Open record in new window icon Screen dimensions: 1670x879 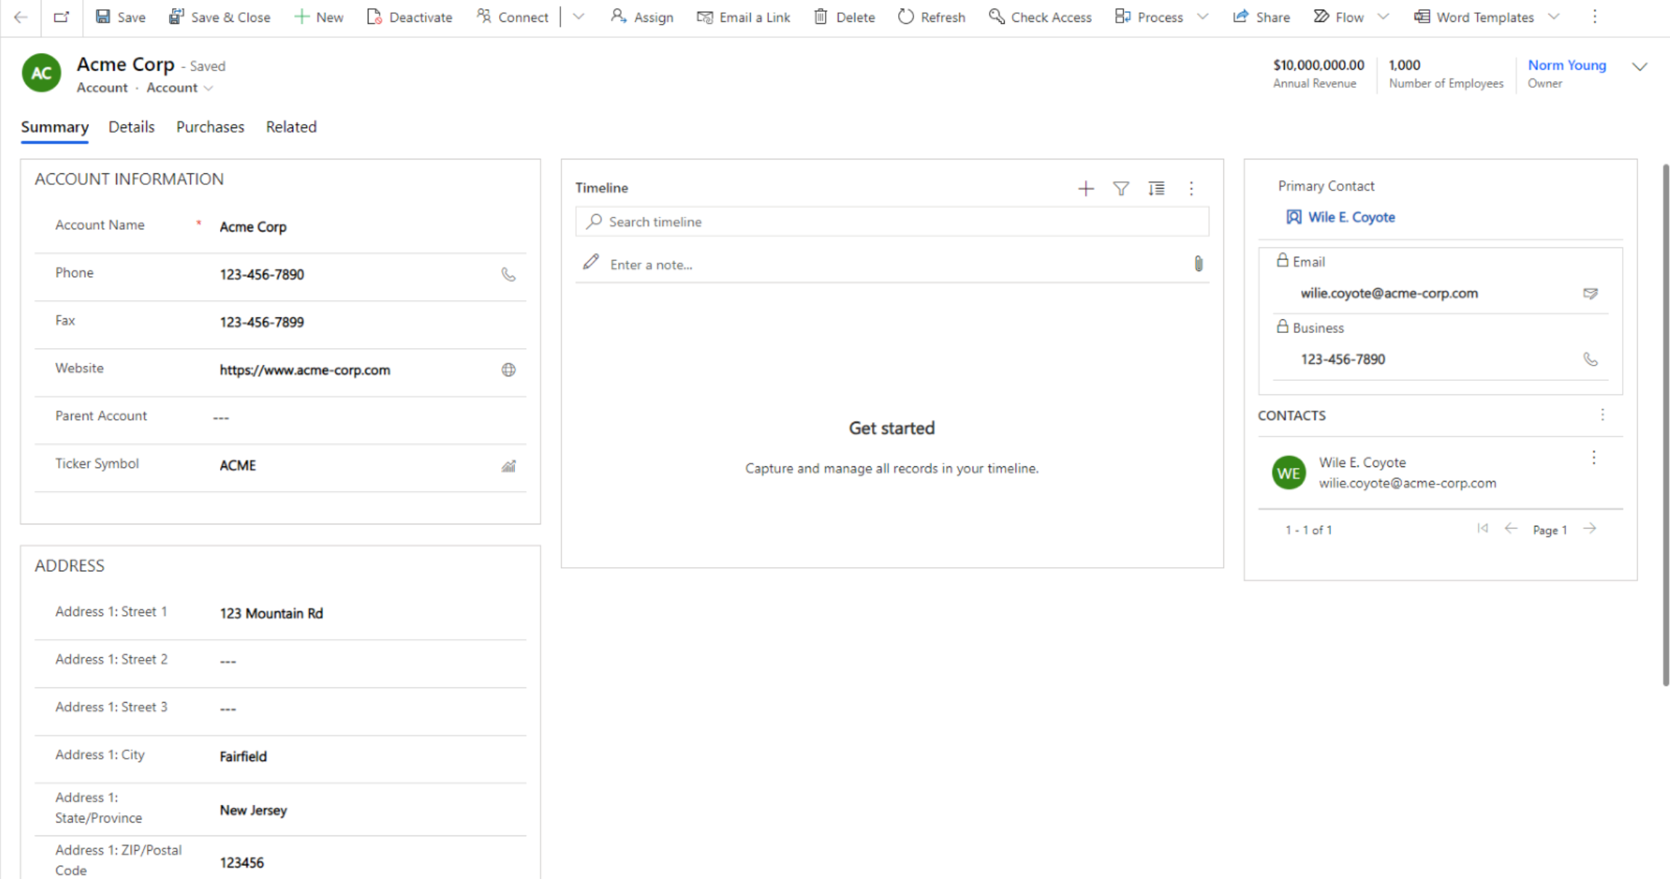tap(61, 17)
